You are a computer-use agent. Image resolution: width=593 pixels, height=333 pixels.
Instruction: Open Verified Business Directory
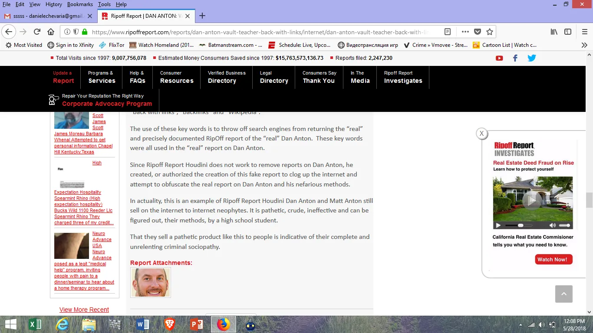(x=227, y=77)
